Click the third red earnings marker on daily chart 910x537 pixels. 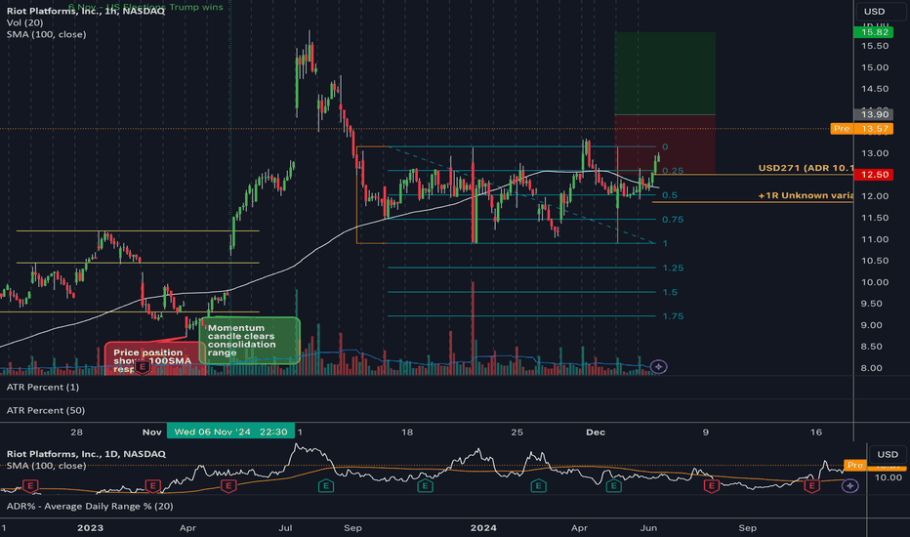pyautogui.click(x=228, y=485)
